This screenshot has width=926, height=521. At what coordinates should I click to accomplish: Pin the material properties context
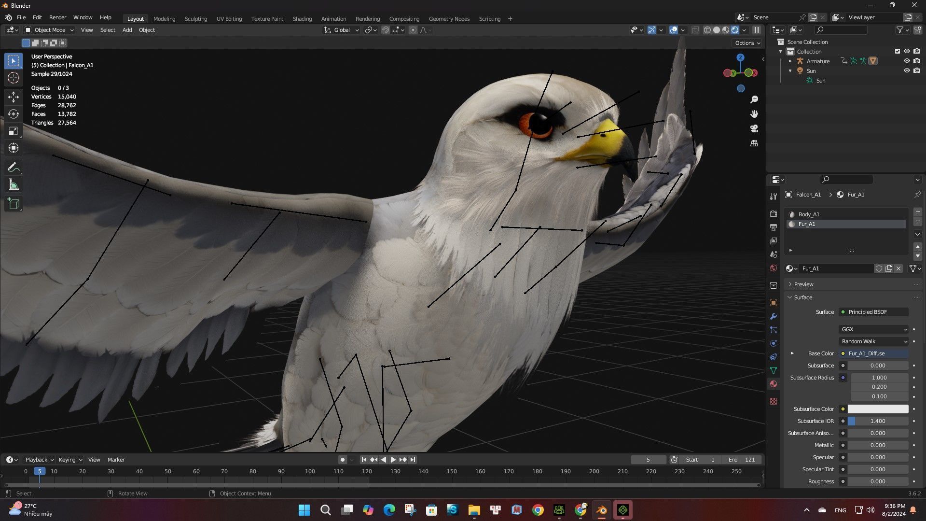point(917,195)
